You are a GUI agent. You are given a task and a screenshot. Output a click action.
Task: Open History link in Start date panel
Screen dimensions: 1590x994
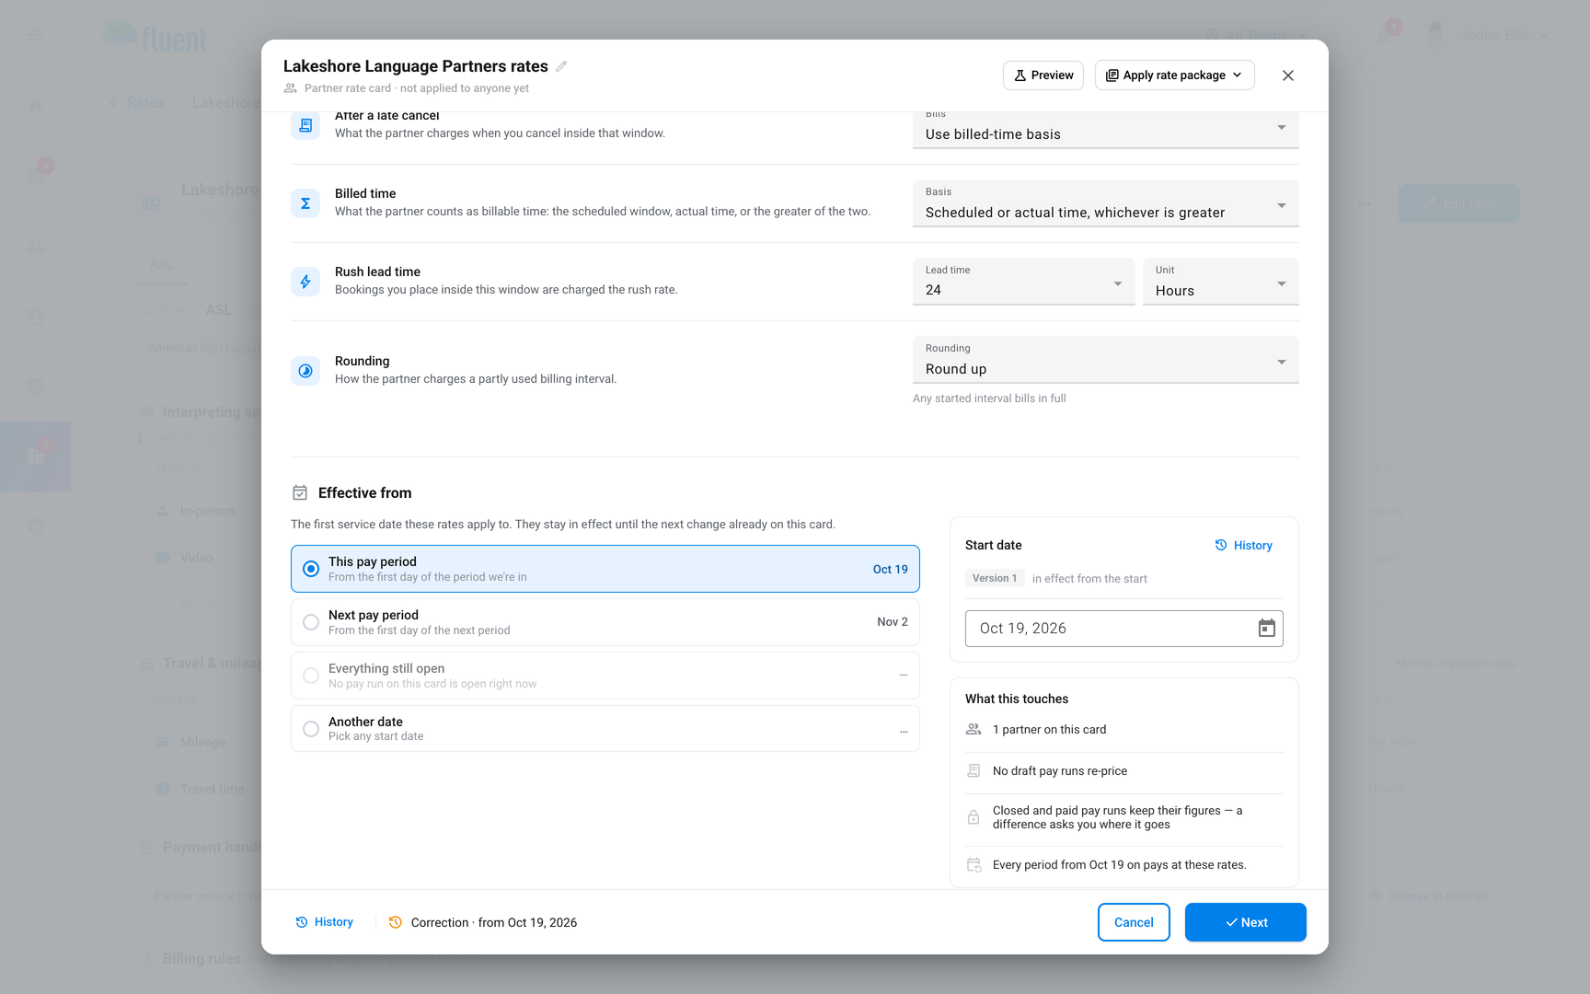pos(1243,546)
